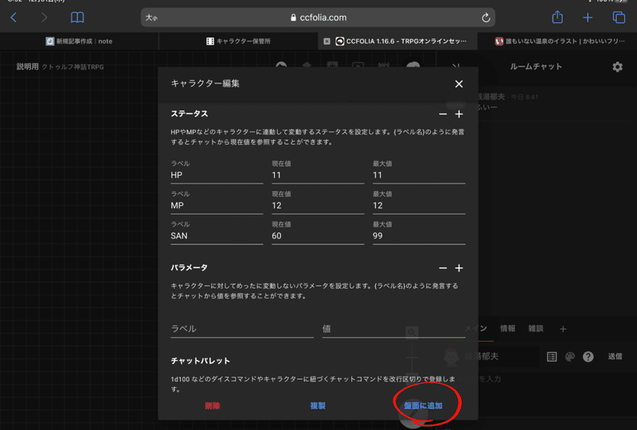
Task: Switch to the キャラクター保管所 tab
Action: tap(238, 41)
